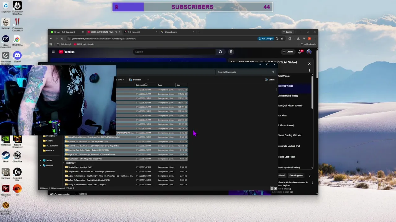Click the YouTube Premium logo

coord(67,52)
